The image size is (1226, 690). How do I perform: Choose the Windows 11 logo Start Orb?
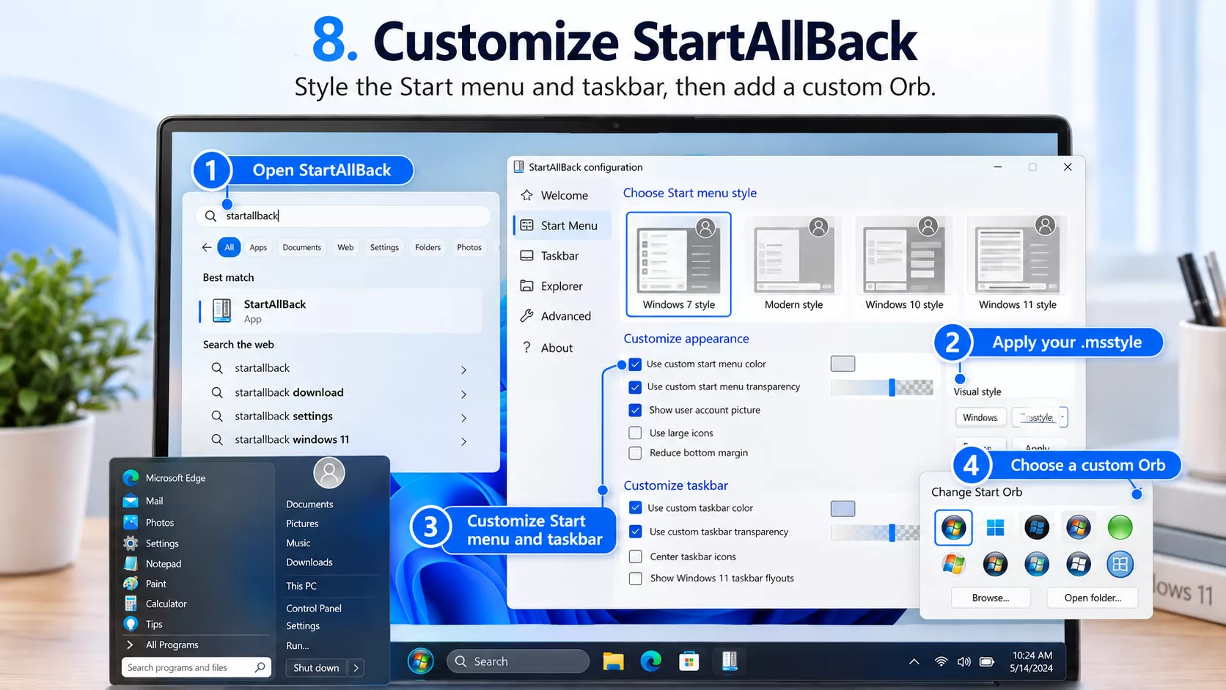995,527
